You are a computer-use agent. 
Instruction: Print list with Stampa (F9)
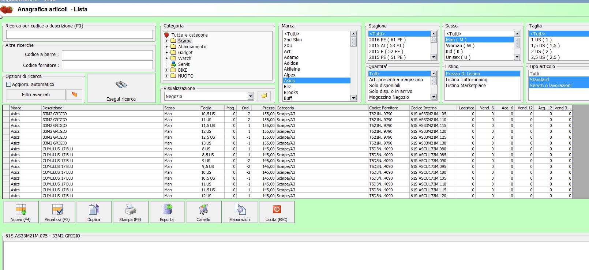[130, 212]
